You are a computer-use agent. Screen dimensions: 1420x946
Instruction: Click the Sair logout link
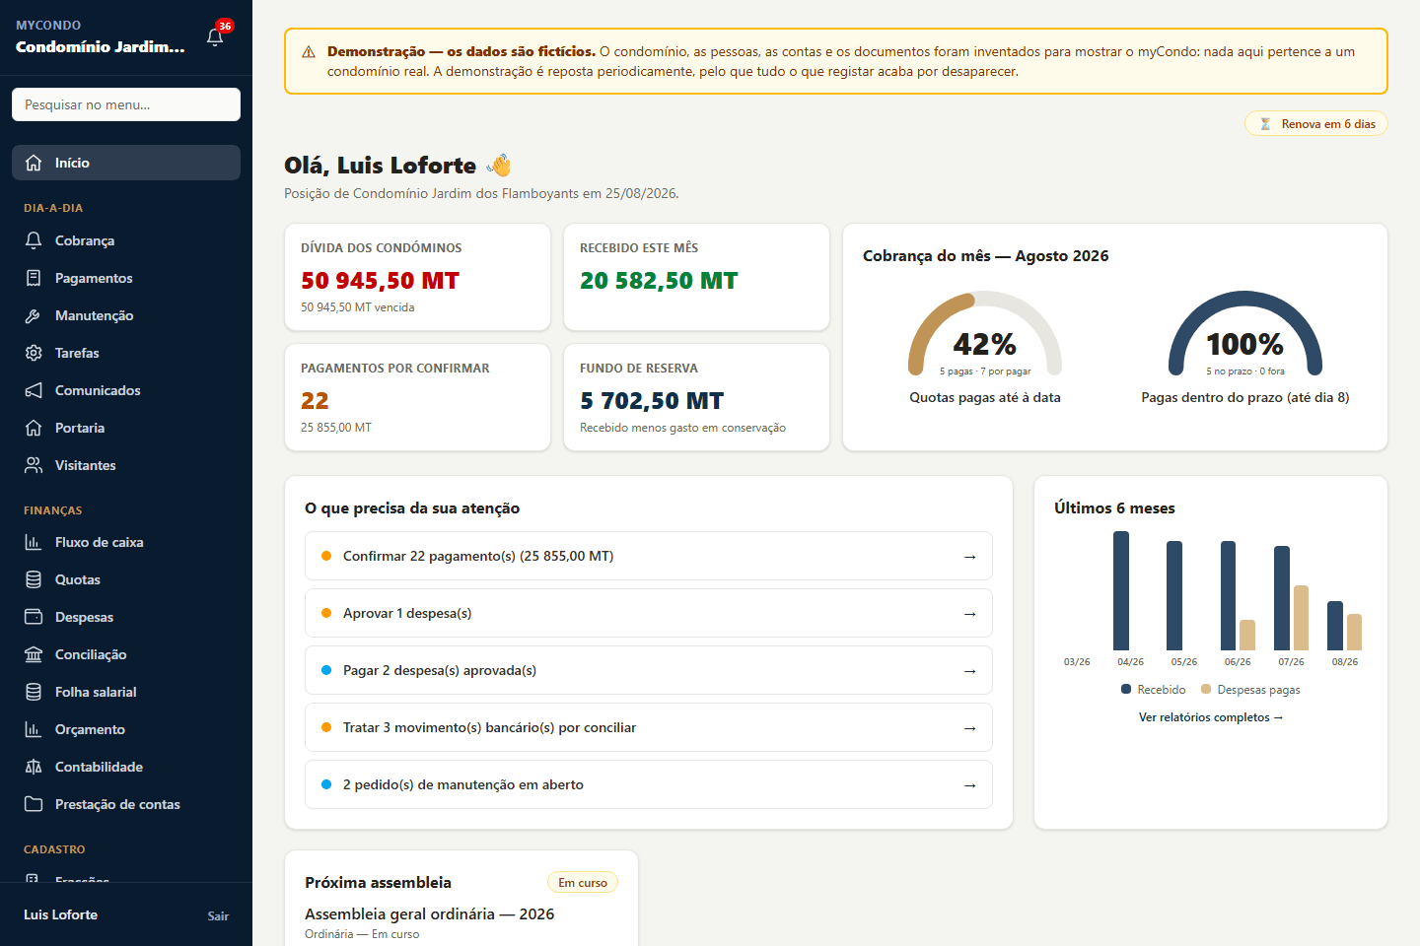point(218,915)
